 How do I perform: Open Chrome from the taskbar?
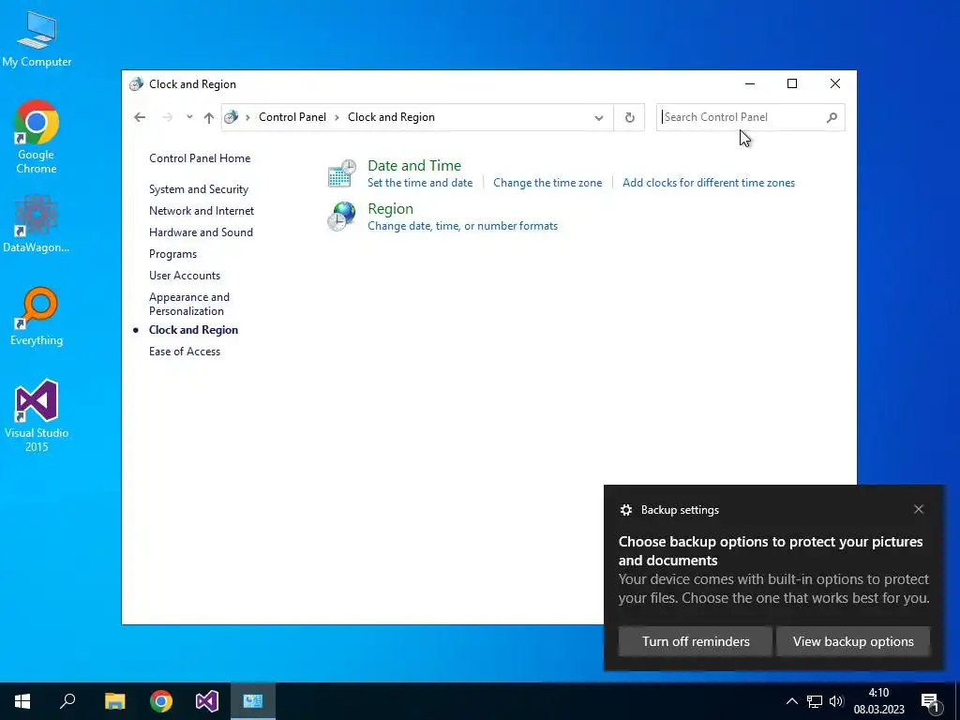point(161,701)
